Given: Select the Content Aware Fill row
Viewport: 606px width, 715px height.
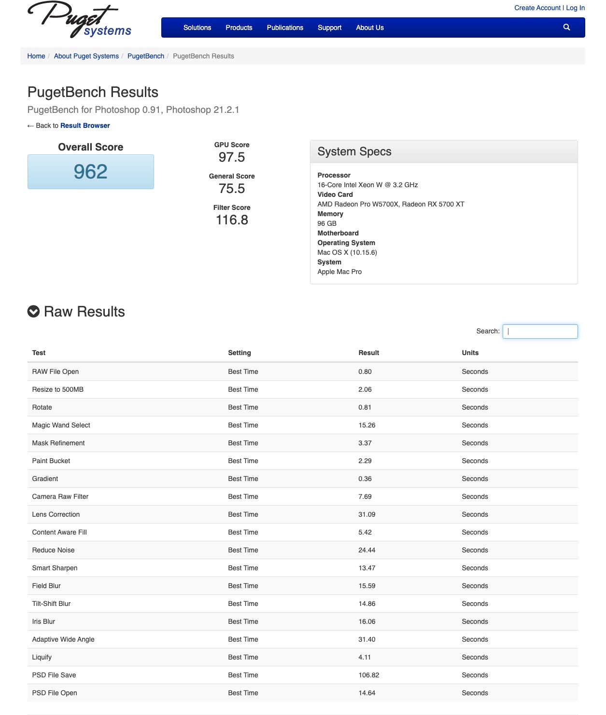Looking at the screenshot, I should tap(303, 532).
